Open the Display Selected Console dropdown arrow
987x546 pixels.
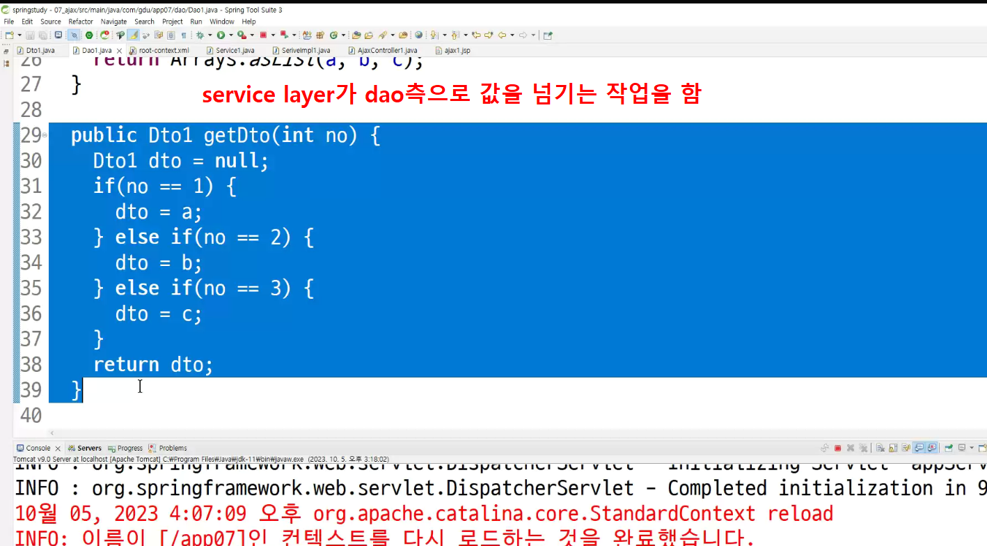click(972, 448)
